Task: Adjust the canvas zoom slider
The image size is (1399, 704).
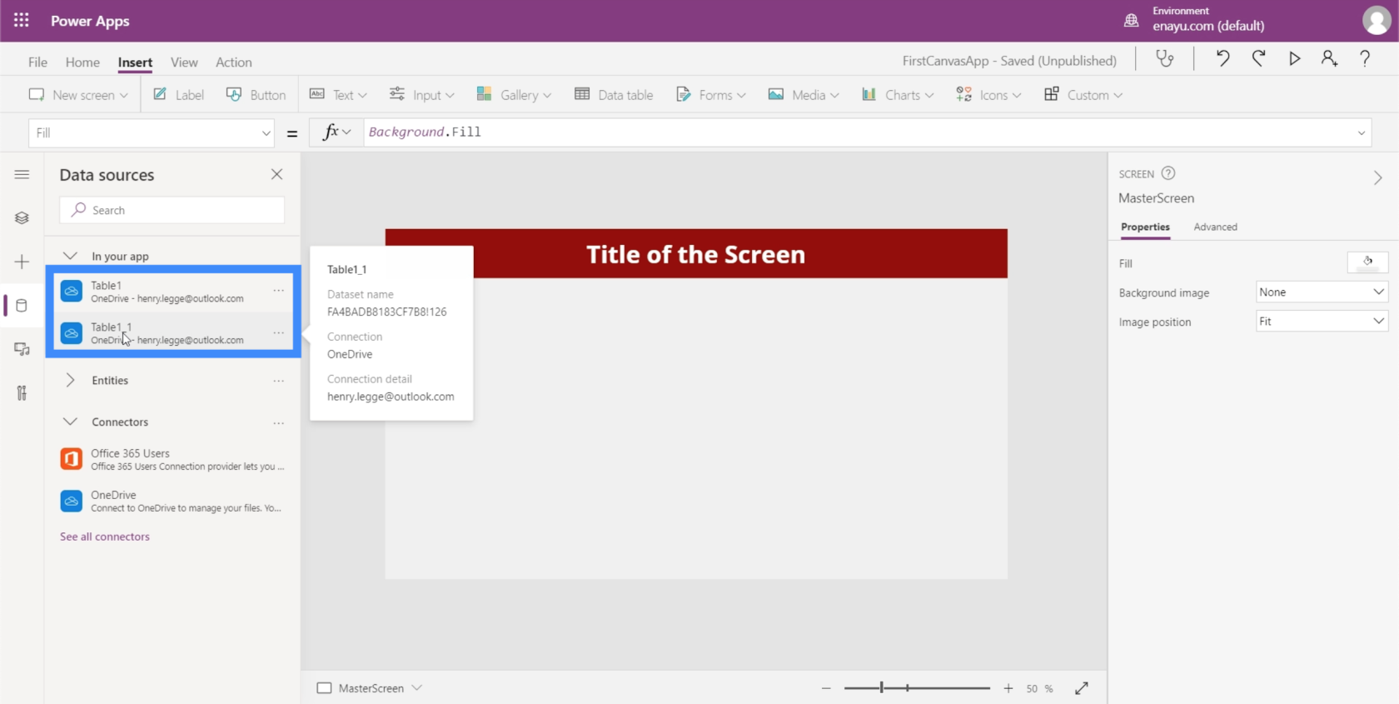Action: 917,688
